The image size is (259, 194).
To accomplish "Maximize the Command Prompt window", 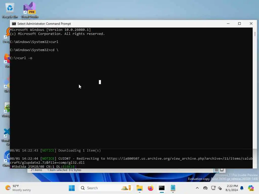I will (240, 23).
